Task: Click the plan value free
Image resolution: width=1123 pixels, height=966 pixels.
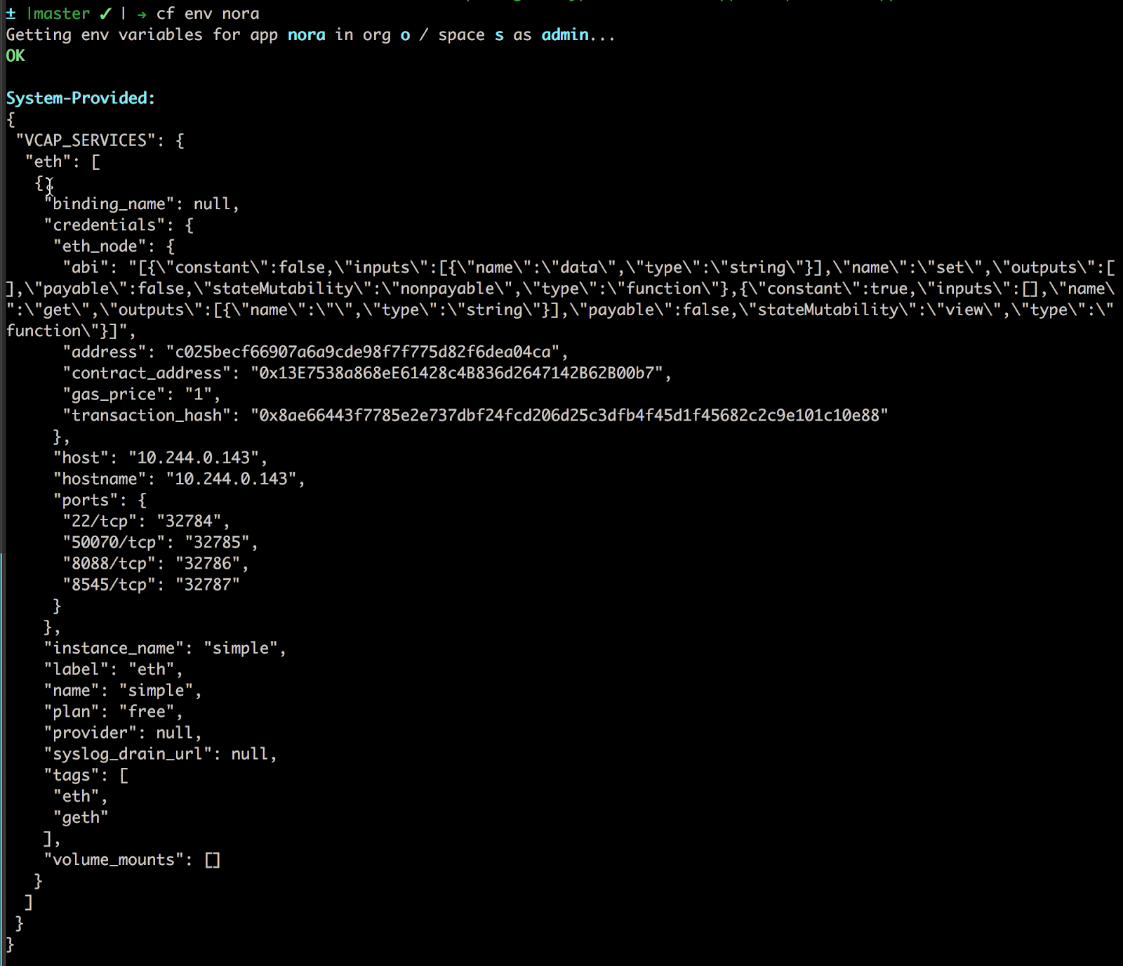Action: coord(147,711)
